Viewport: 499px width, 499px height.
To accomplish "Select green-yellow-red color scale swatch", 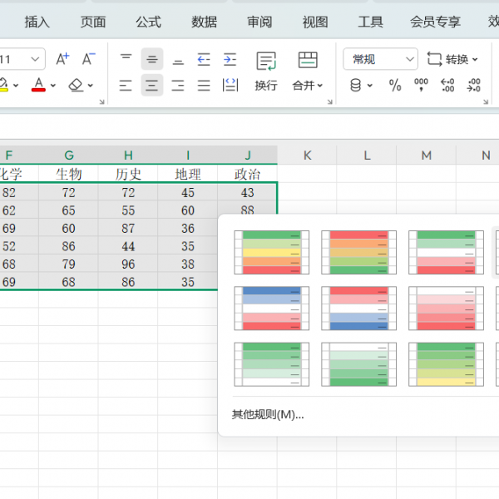I will point(272,252).
